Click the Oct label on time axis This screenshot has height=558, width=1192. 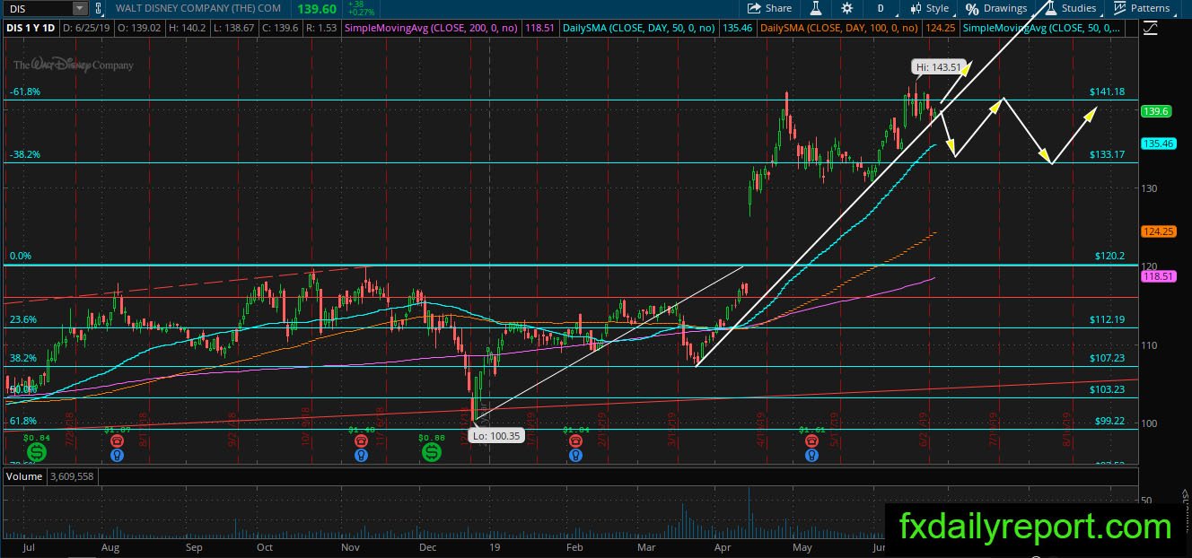(x=265, y=547)
